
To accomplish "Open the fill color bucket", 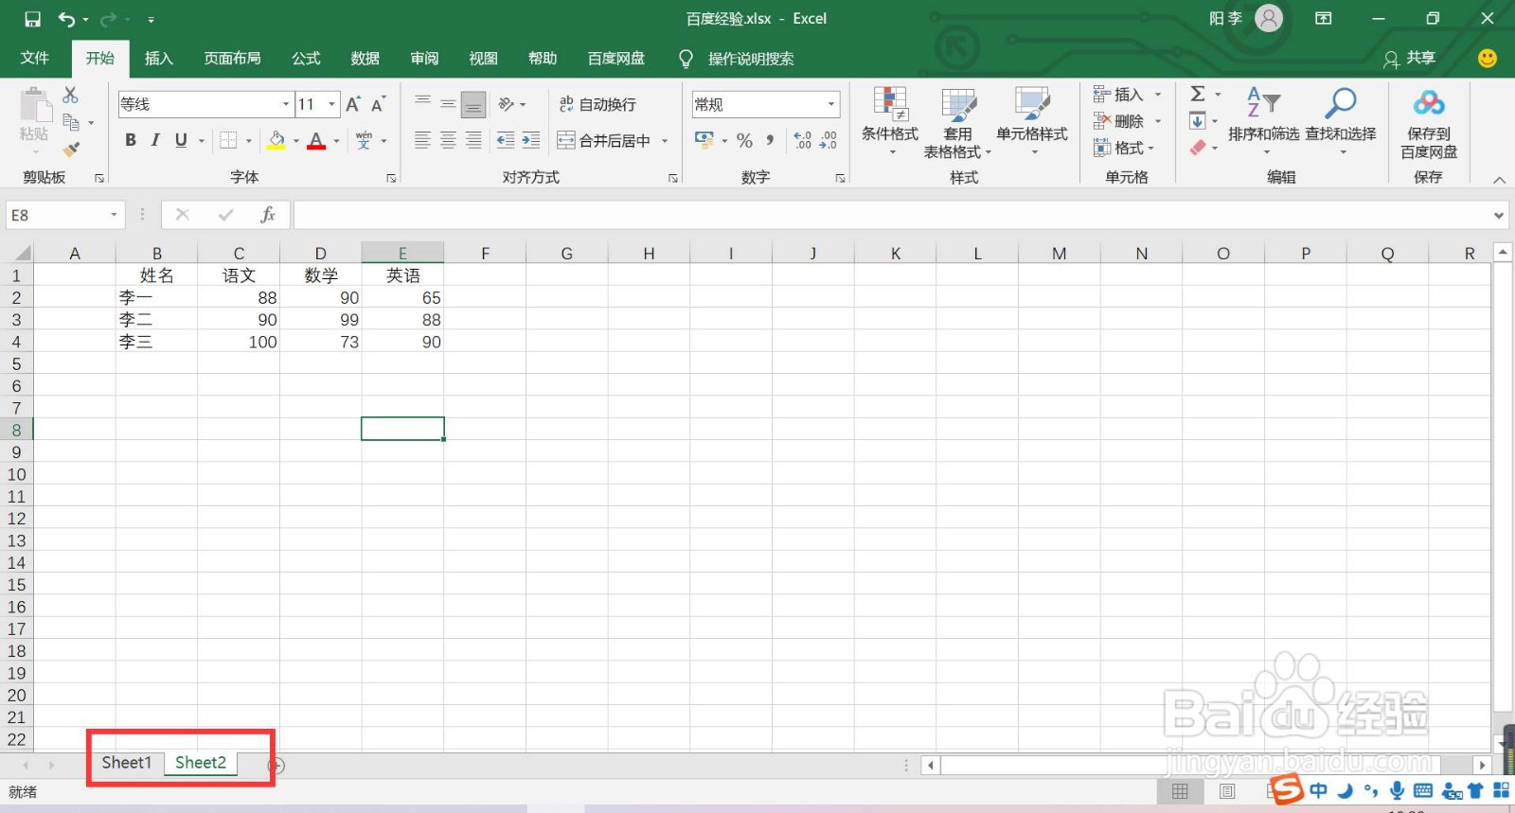I will point(276,141).
